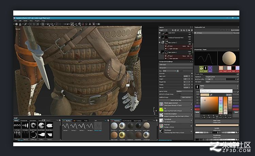Click the Bake textures button
The width and height of the screenshot is (255, 156).
(186, 97)
